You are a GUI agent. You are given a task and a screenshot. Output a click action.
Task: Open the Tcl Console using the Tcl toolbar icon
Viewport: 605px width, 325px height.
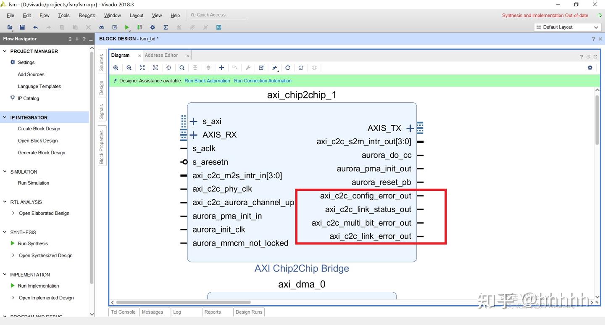[218, 27]
